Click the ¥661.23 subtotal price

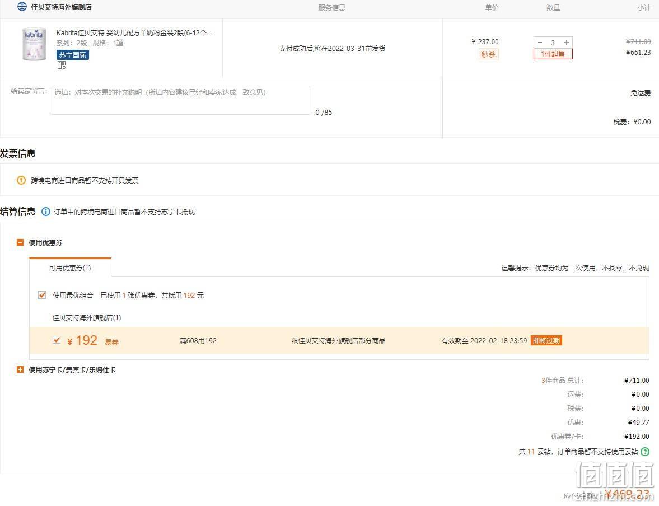(638, 53)
